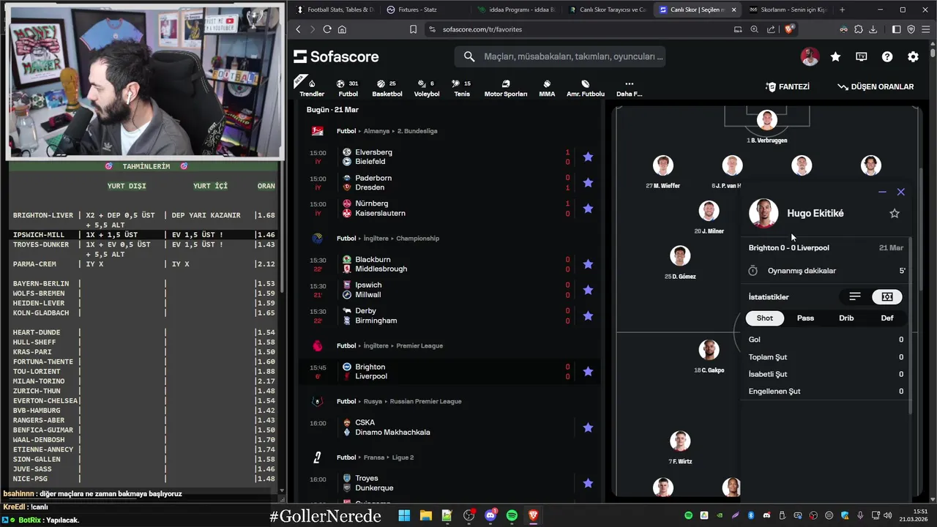The width and height of the screenshot is (937, 527).
Task: Select the Motor Sporları category
Action: 506,88
